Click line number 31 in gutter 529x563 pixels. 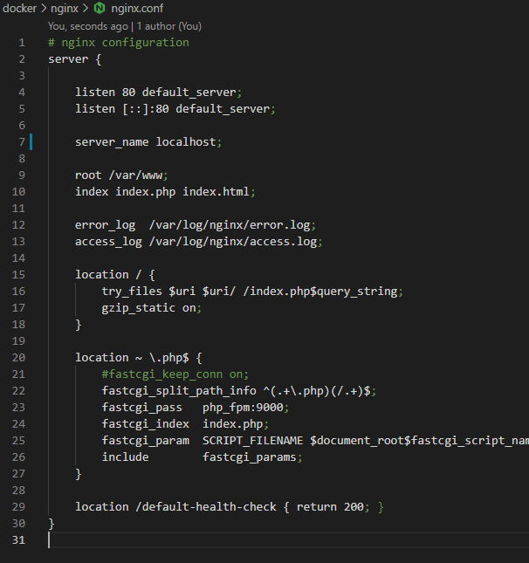tap(18, 540)
